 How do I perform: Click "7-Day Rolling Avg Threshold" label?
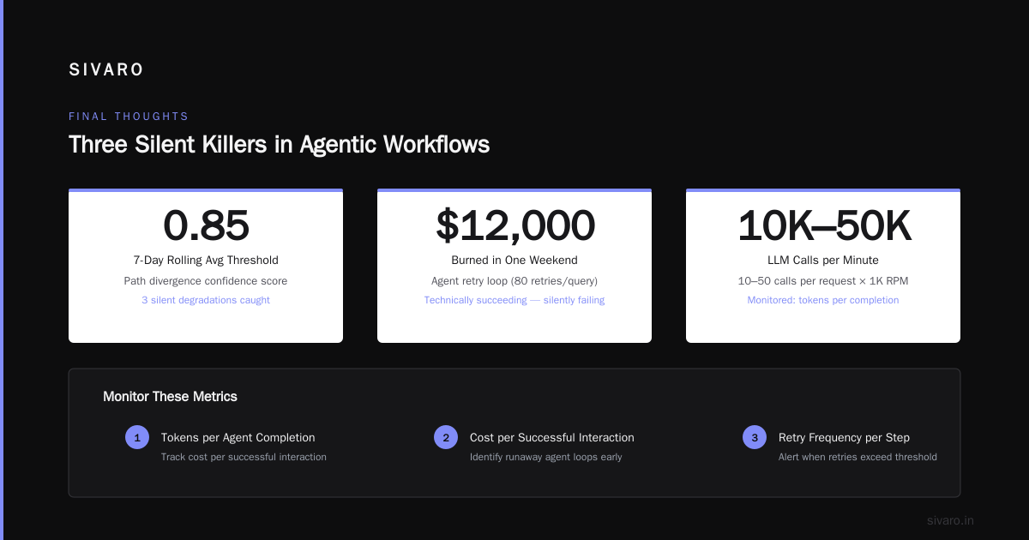pyautogui.click(x=206, y=261)
